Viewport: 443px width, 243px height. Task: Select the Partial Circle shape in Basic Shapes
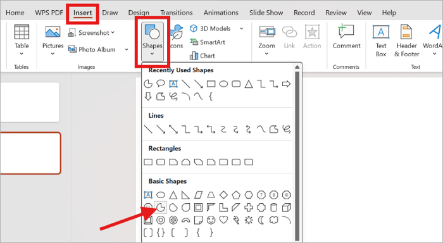click(161, 208)
